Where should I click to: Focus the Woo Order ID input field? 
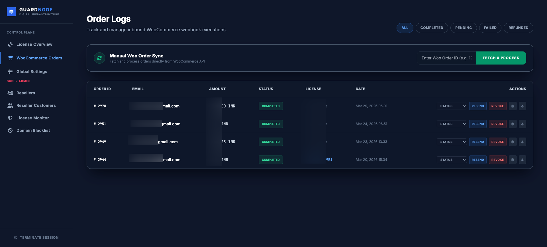coord(446,58)
